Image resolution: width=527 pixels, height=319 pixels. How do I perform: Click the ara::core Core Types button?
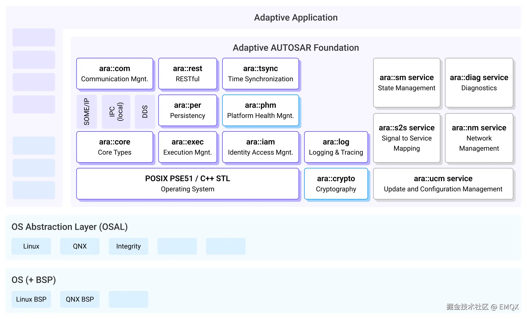(x=115, y=147)
